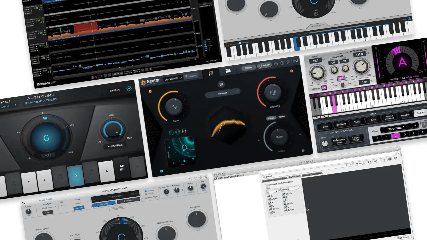Open the Chromatic scale dropdown in Waves Tune
427x240 pixels.
[399, 127]
